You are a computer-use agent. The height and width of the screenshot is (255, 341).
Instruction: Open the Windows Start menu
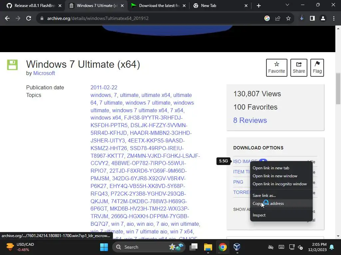104,247
